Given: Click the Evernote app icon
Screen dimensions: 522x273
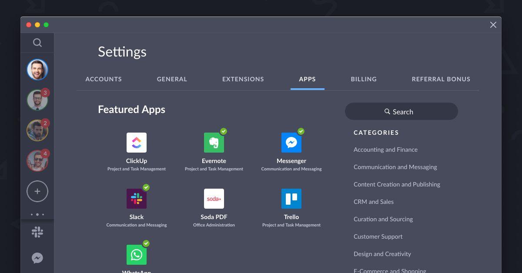Looking at the screenshot, I should click(x=214, y=143).
